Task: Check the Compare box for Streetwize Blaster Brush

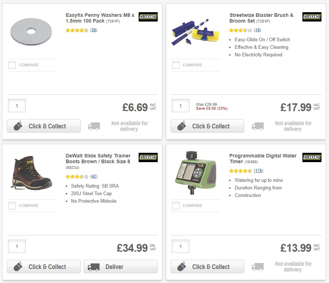Action: (x=176, y=65)
